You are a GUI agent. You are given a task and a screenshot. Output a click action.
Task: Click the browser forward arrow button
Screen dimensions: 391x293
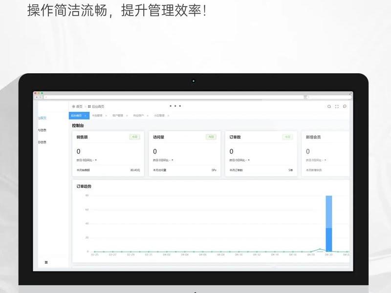[40, 97]
